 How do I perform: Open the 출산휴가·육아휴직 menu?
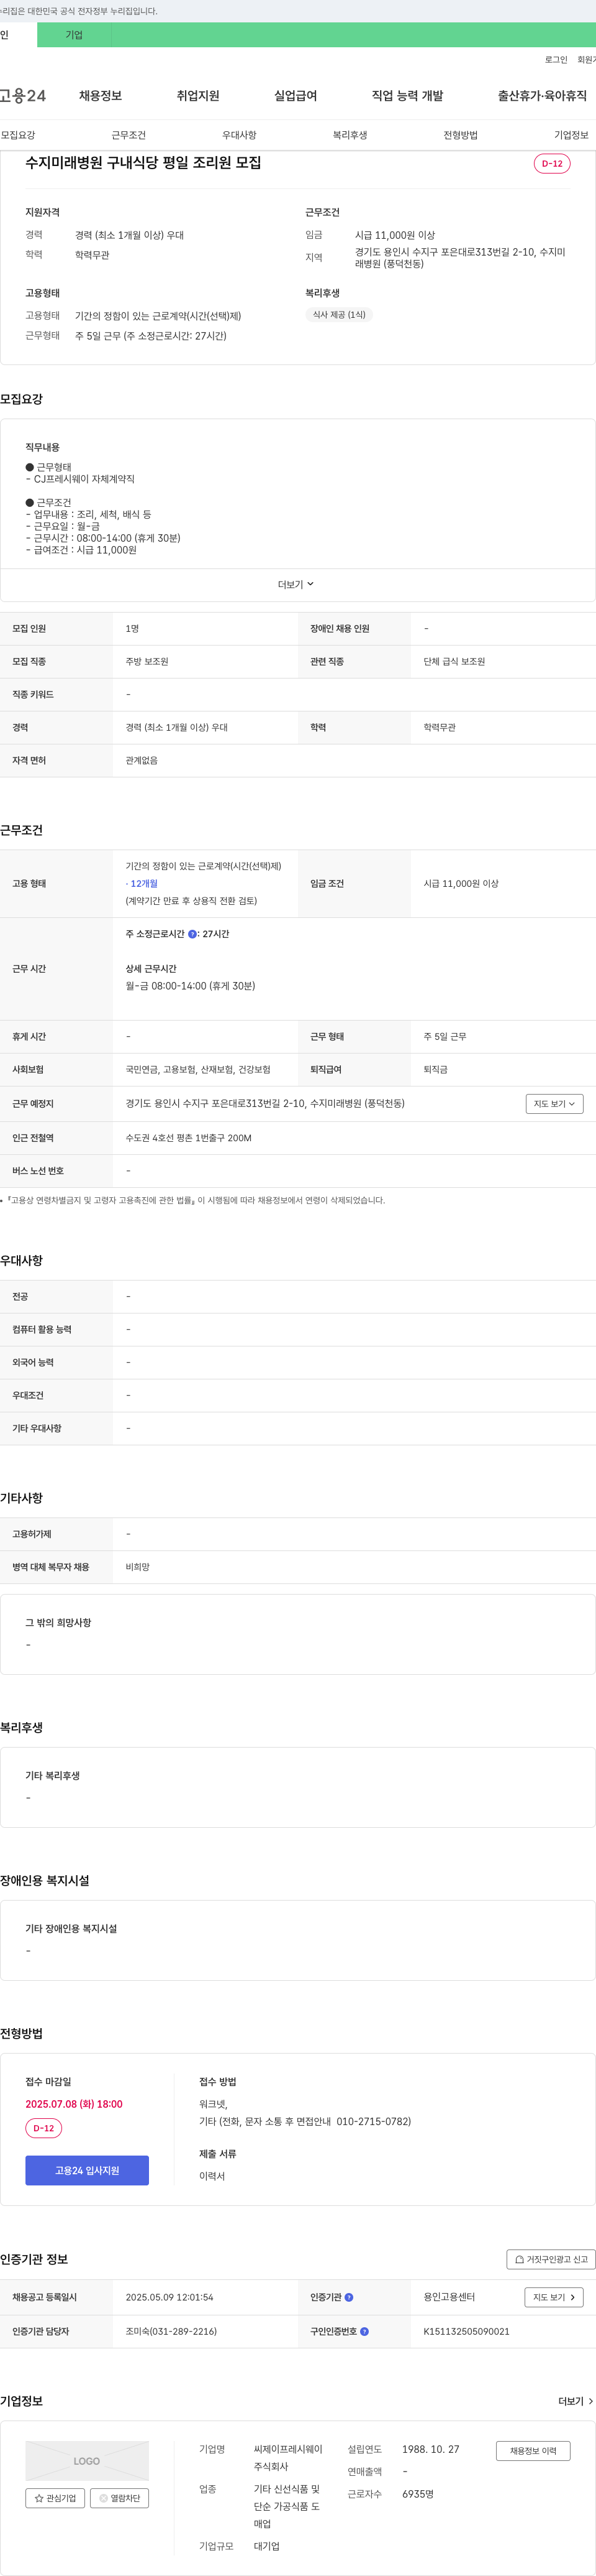point(542,96)
